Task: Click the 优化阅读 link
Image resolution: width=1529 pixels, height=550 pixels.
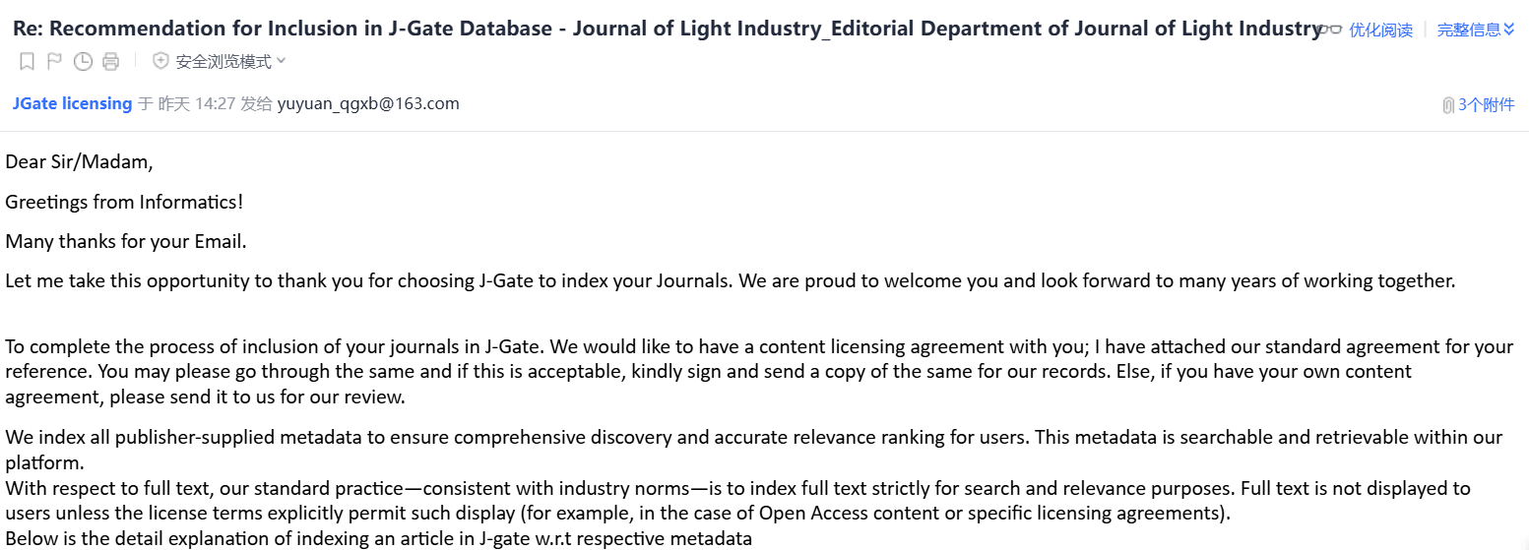Action: tap(1380, 30)
